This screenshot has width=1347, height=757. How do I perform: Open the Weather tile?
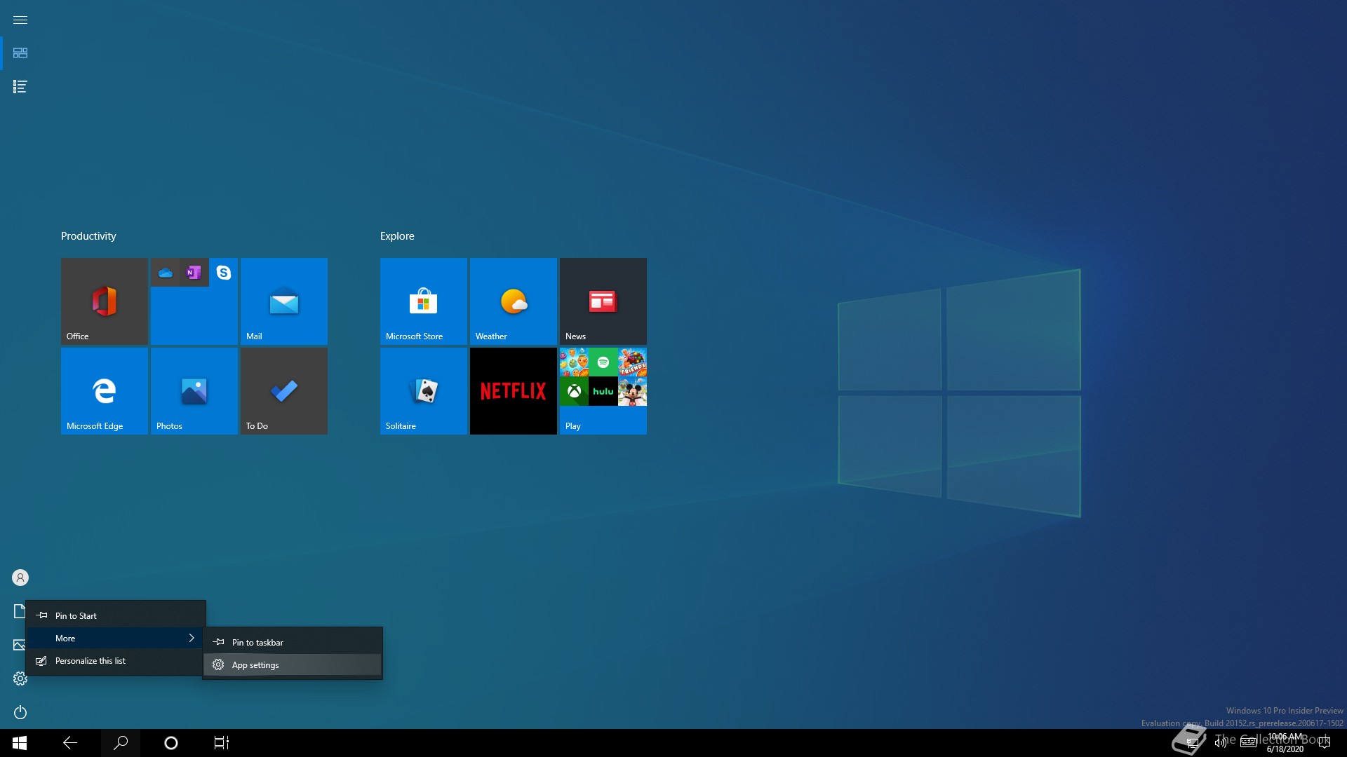click(514, 301)
